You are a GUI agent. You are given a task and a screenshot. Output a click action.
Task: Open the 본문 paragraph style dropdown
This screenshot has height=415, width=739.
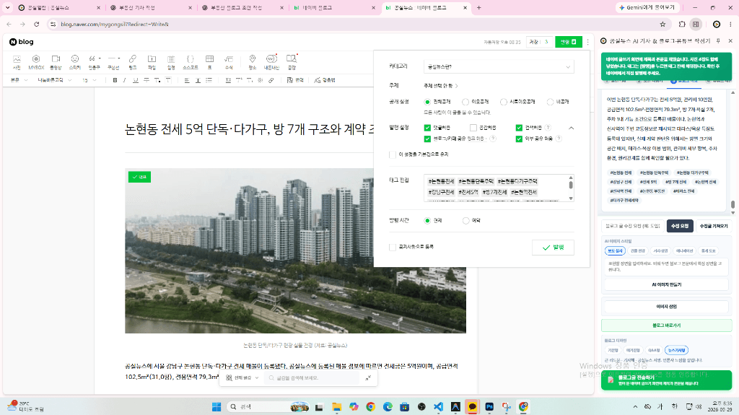[19, 80]
